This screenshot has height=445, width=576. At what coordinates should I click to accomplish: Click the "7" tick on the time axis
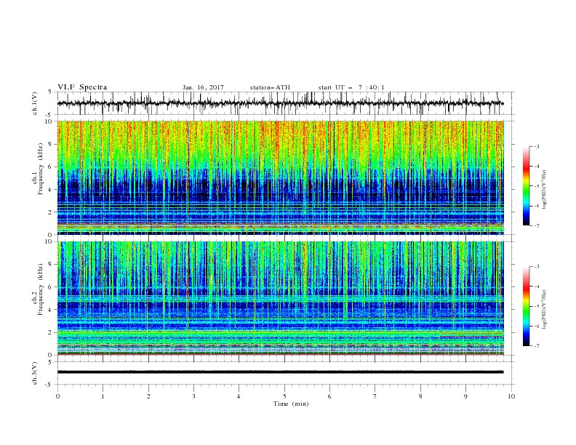click(x=375, y=396)
